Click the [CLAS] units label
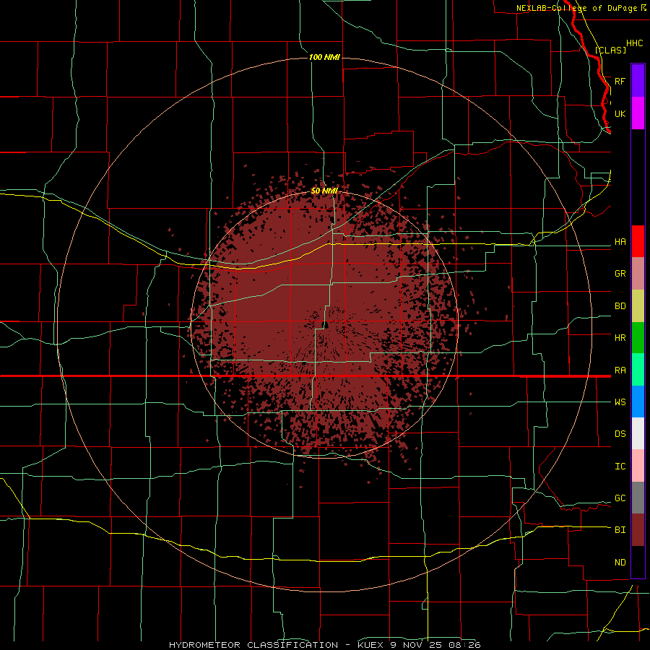 coord(610,50)
